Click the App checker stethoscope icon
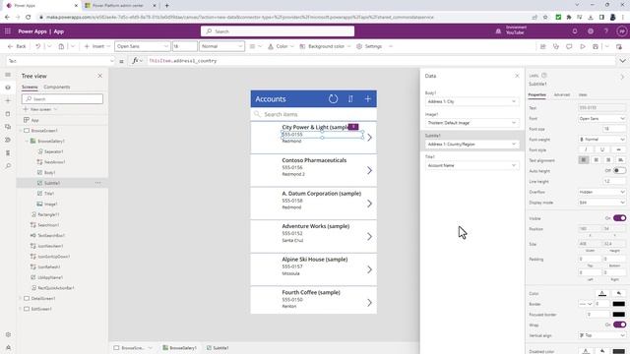The image size is (630, 354). pos(556,46)
